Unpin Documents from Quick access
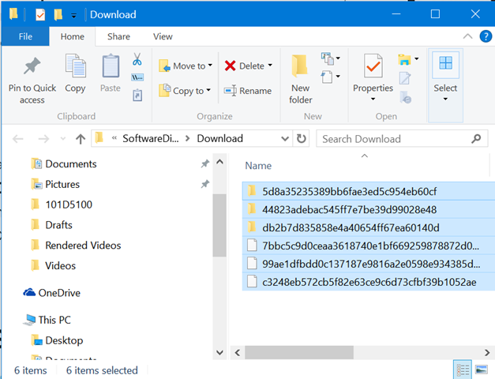The width and height of the screenshot is (495, 379). 205,163
